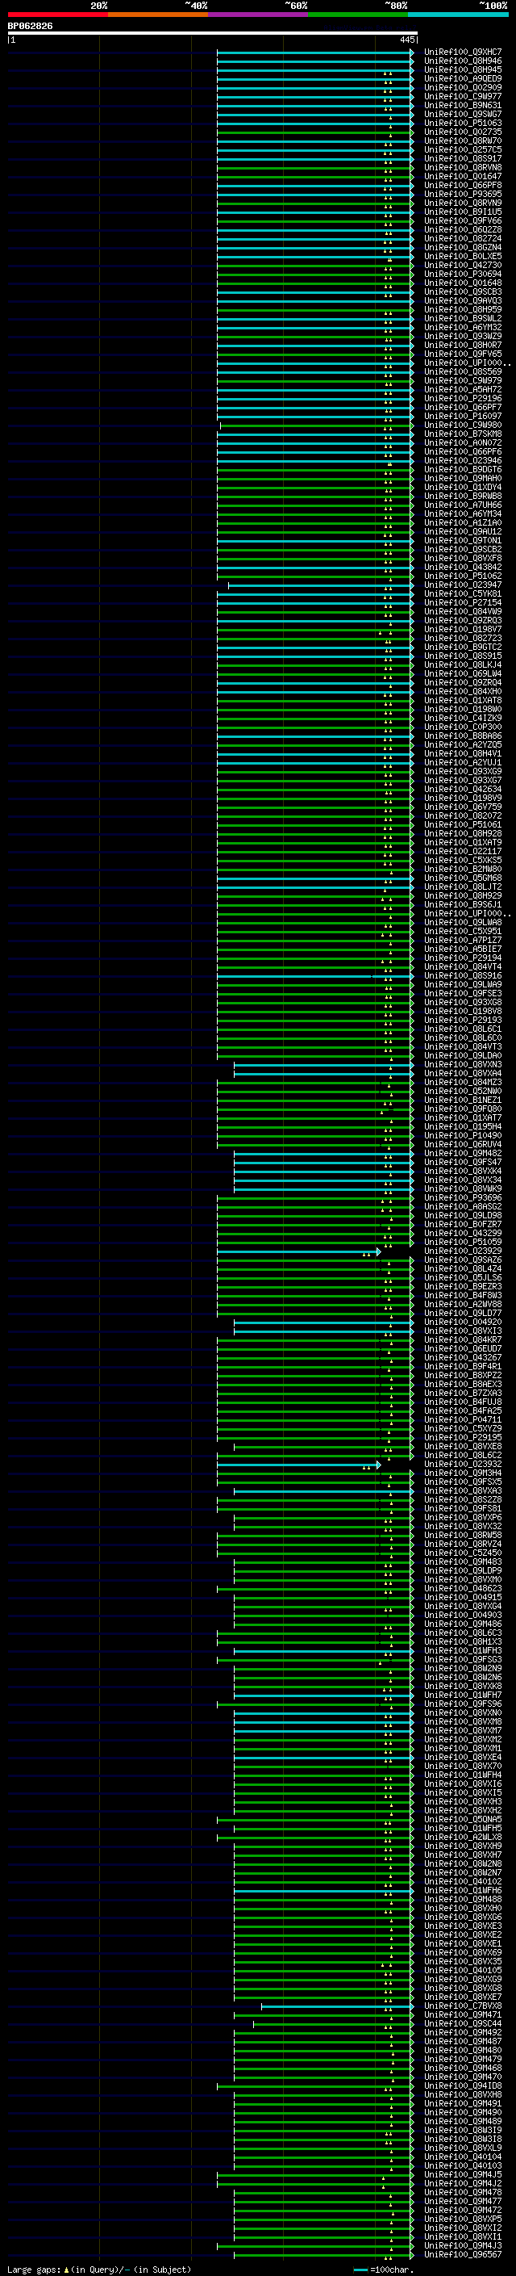
Task: Select the UniRef100_Q02909 label
Action: [x=463, y=87]
